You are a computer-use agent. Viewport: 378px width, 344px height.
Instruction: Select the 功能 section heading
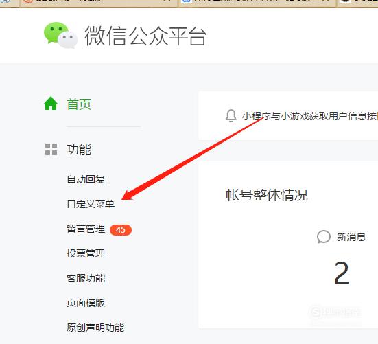(x=79, y=149)
